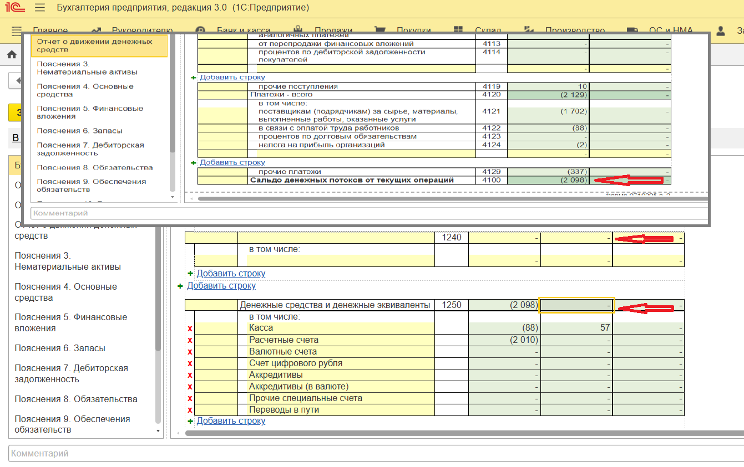This screenshot has height=467, width=744.
Task: Delete the Касса row with red X
Action: pyautogui.click(x=190, y=329)
